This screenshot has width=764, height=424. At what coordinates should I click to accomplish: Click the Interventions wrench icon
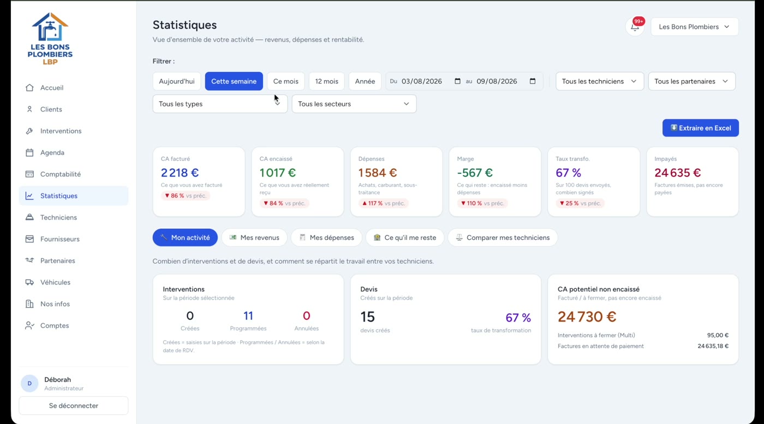click(29, 131)
